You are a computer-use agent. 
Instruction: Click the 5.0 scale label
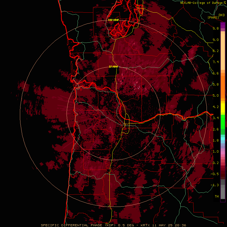tap(216, 96)
